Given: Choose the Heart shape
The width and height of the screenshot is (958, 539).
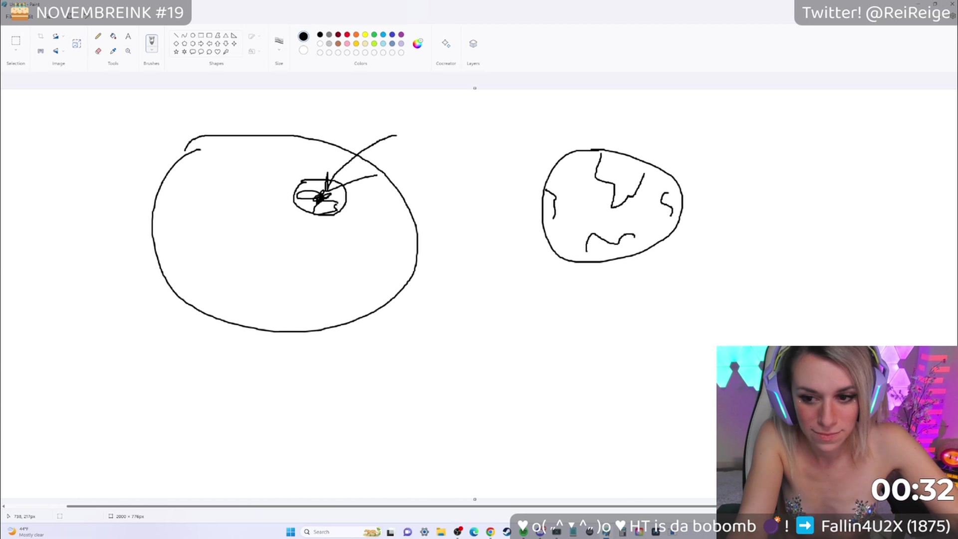Looking at the screenshot, I should (218, 51).
